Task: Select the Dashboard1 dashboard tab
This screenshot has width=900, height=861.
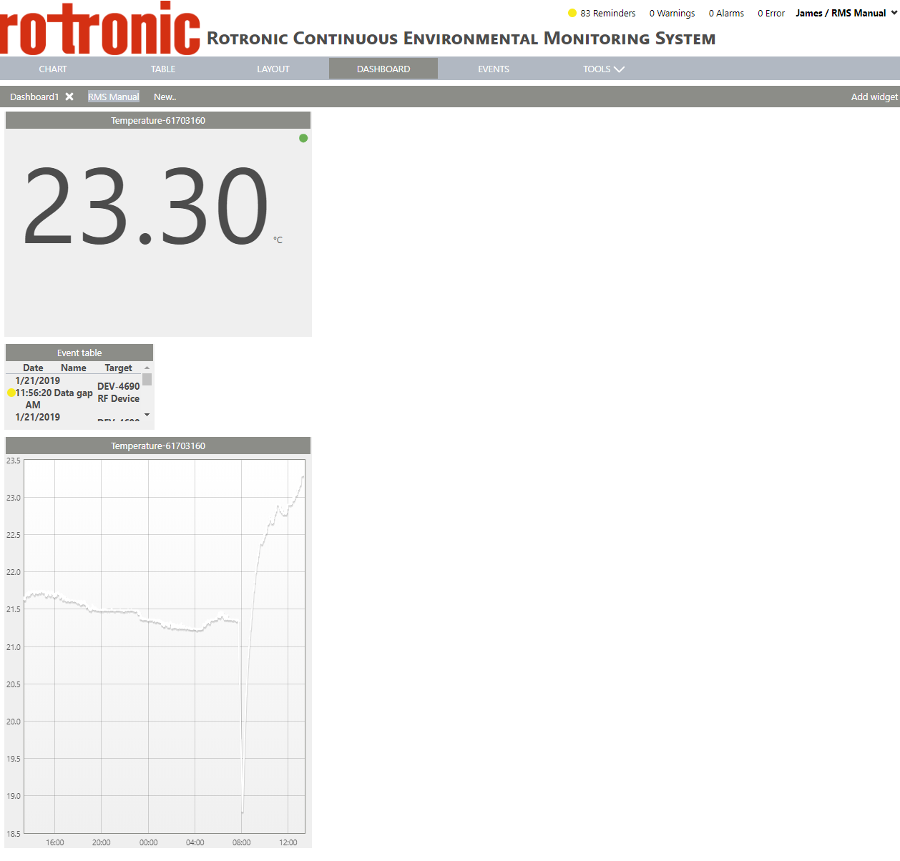Action: (x=34, y=97)
